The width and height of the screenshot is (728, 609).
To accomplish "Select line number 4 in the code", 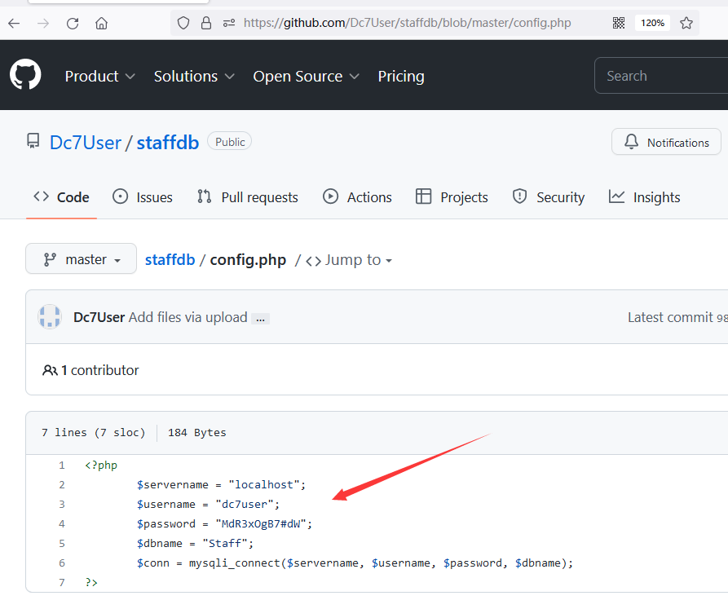I will 61,523.
